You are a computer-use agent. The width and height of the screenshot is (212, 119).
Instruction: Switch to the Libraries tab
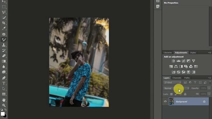pyautogui.click(x=168, y=53)
